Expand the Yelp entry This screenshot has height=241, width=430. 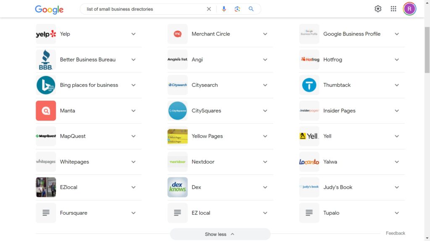(x=133, y=33)
